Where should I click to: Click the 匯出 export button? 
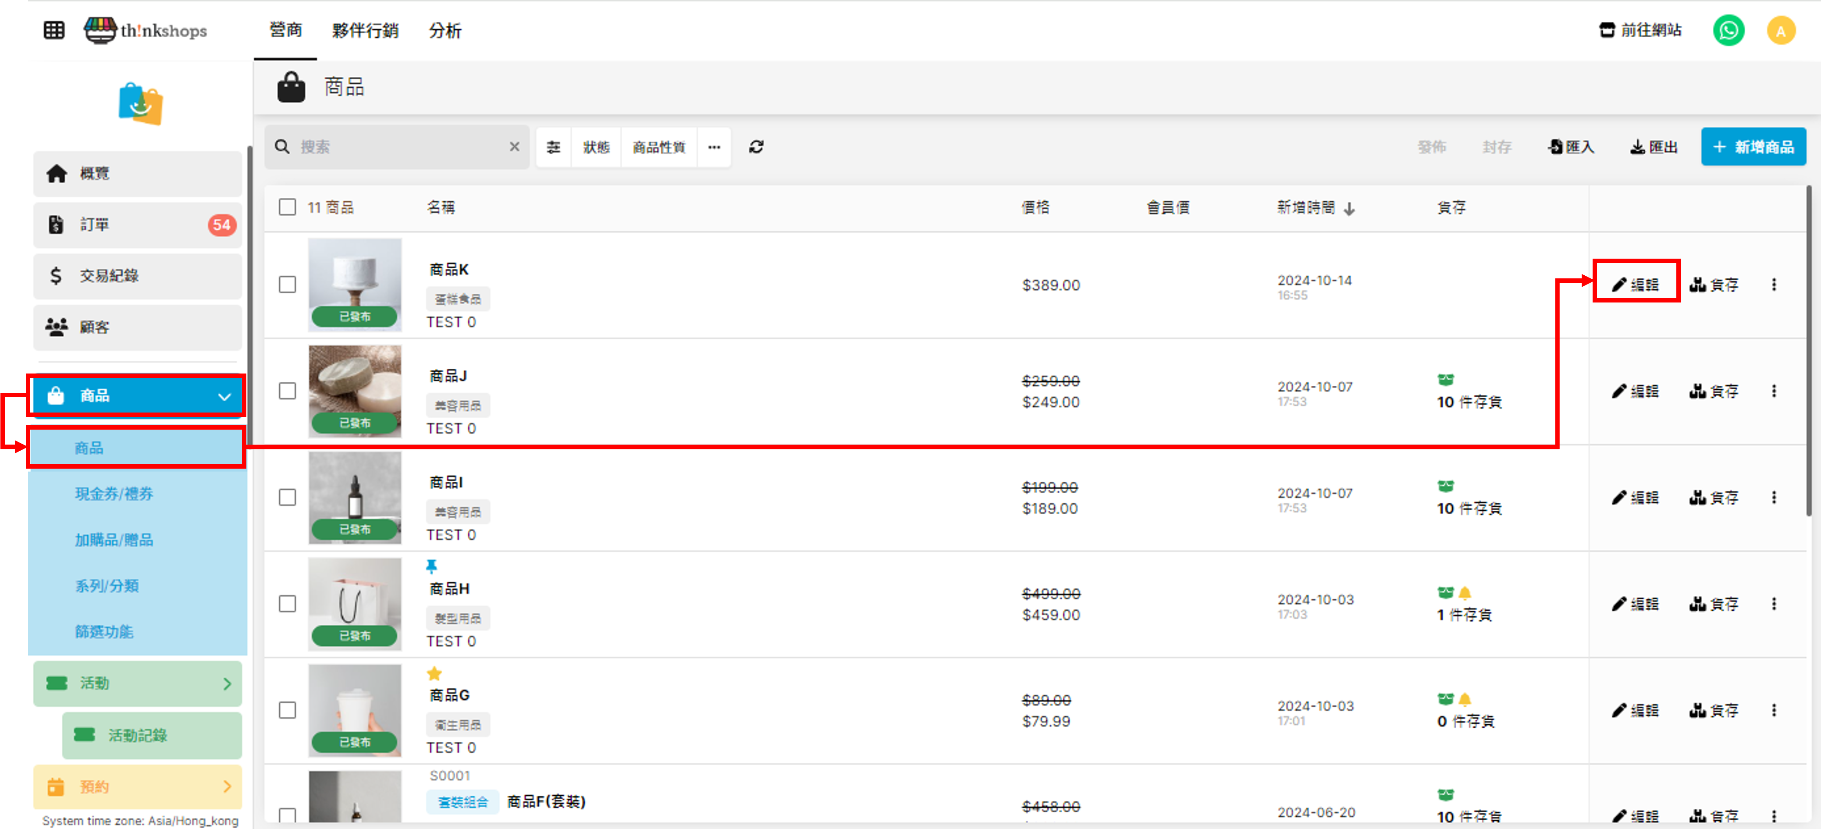[1654, 147]
